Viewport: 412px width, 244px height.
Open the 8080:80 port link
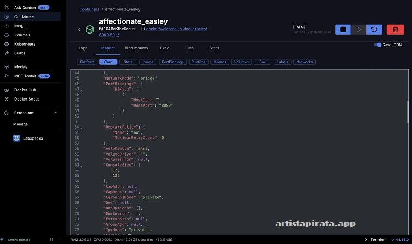(107, 35)
